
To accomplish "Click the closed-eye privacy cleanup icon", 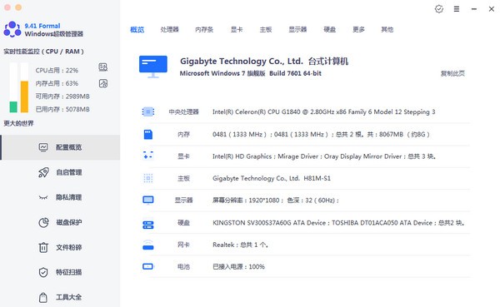I will [x=43, y=198].
